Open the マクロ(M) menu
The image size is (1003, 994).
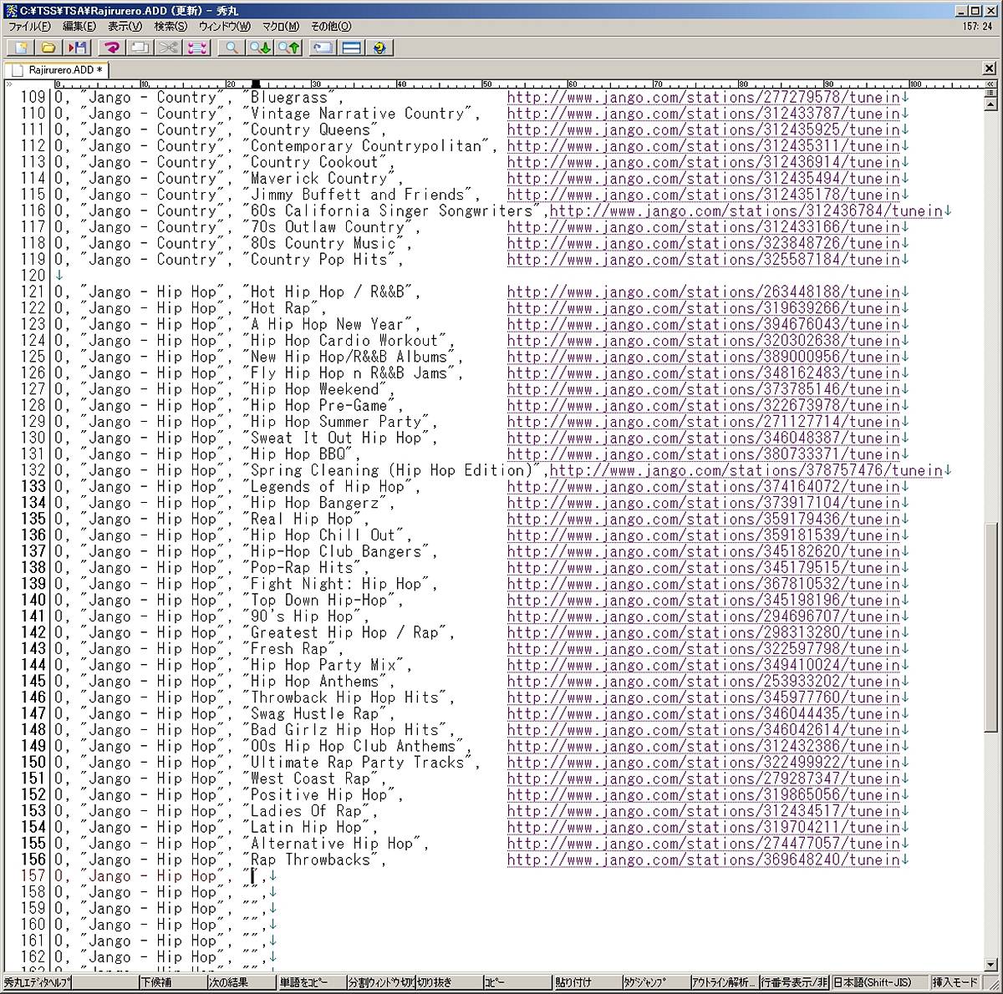tap(280, 27)
